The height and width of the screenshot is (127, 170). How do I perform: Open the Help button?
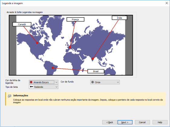click(x=160, y=122)
